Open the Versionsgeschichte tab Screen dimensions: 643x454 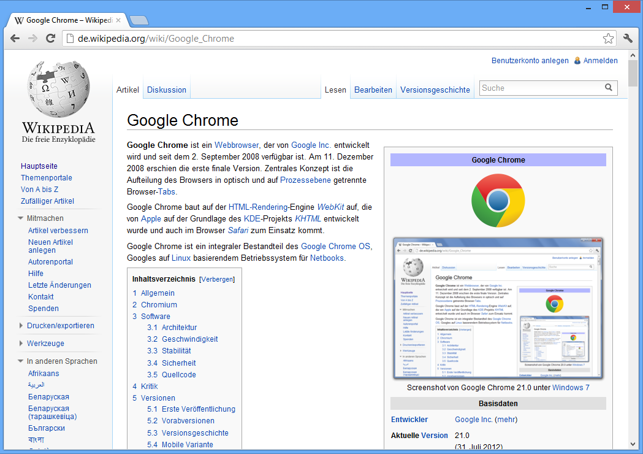[435, 90]
